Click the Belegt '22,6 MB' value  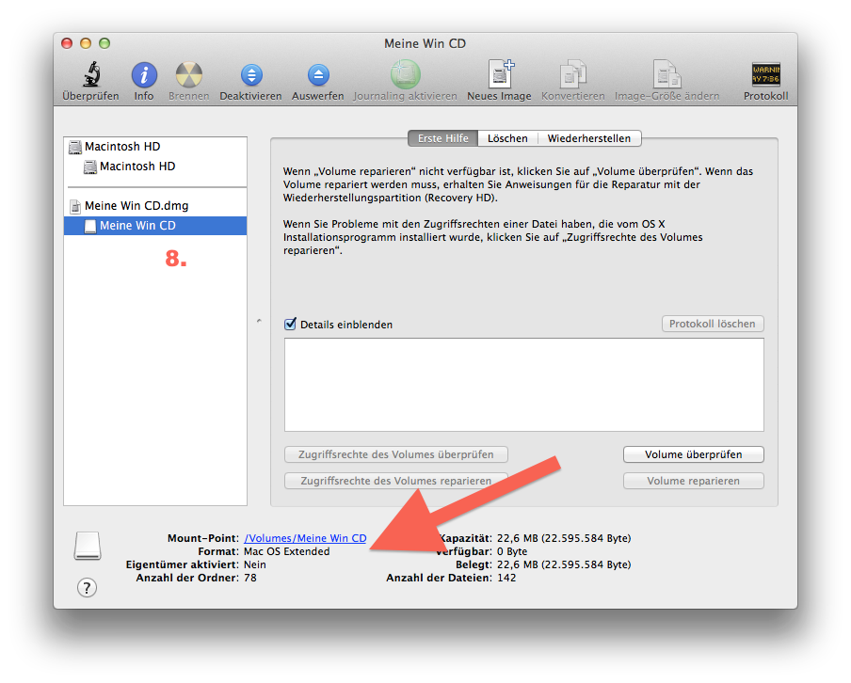coord(564,564)
